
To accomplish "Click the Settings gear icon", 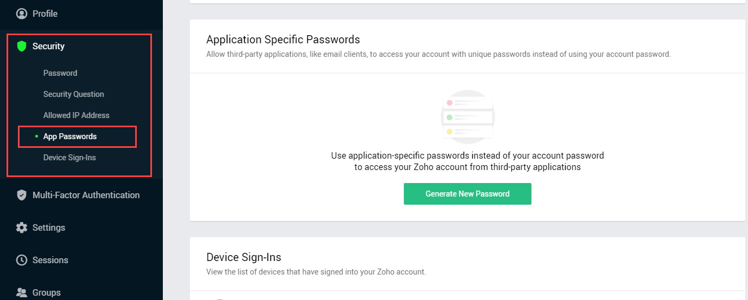I will click(x=22, y=227).
